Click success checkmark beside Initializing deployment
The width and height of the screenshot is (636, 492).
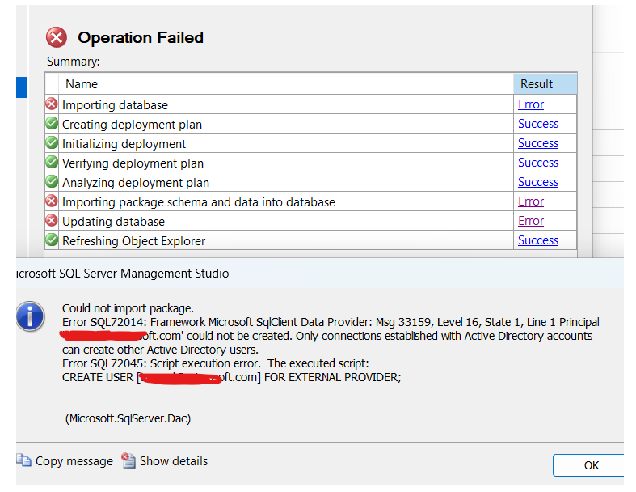pyautogui.click(x=52, y=143)
